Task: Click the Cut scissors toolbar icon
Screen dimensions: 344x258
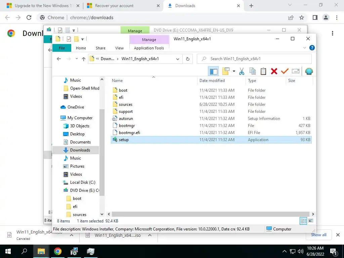Action: [242, 71]
